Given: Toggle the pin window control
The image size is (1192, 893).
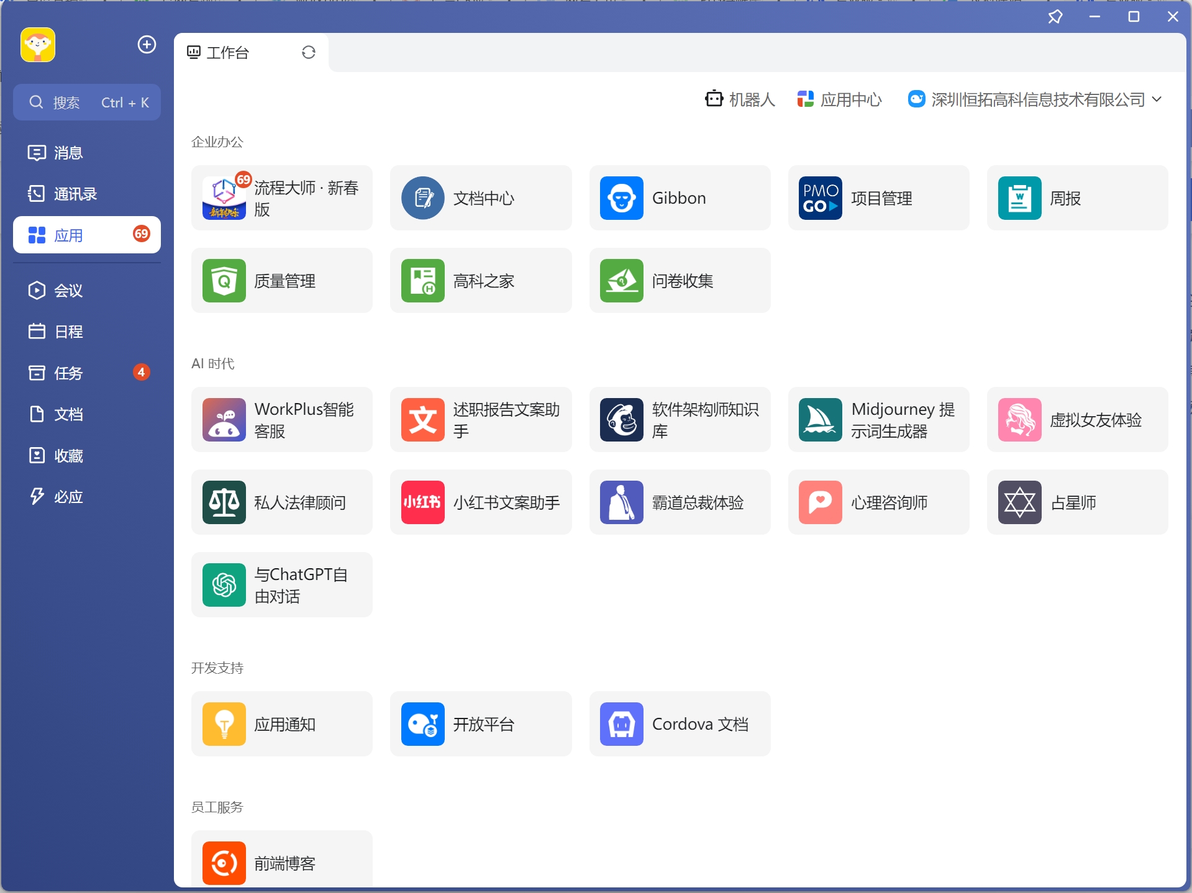Looking at the screenshot, I should click(x=1055, y=16).
